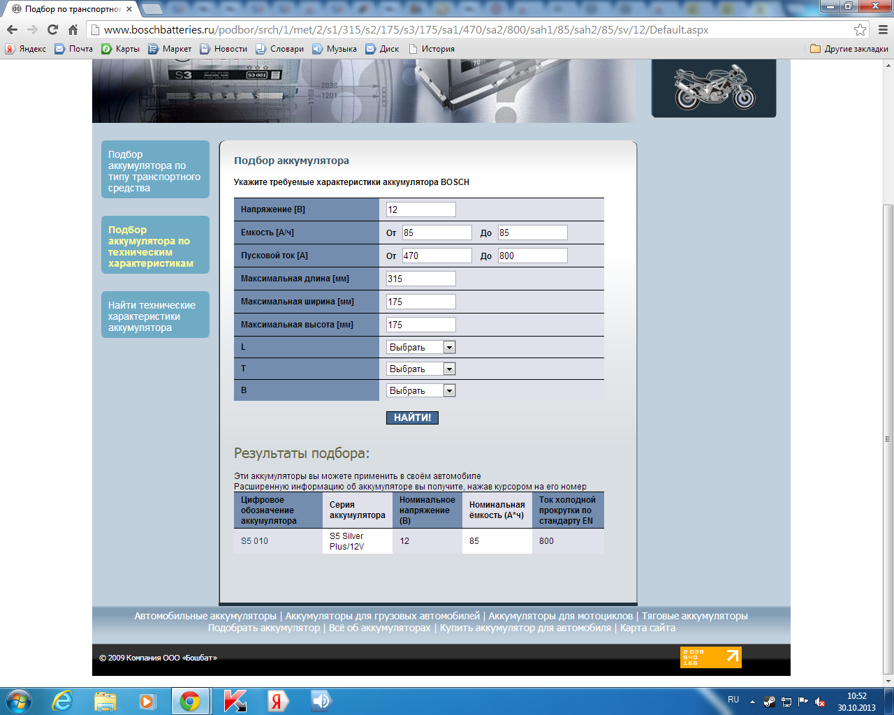
Task: Open the Windows Start menu
Action: [x=18, y=700]
